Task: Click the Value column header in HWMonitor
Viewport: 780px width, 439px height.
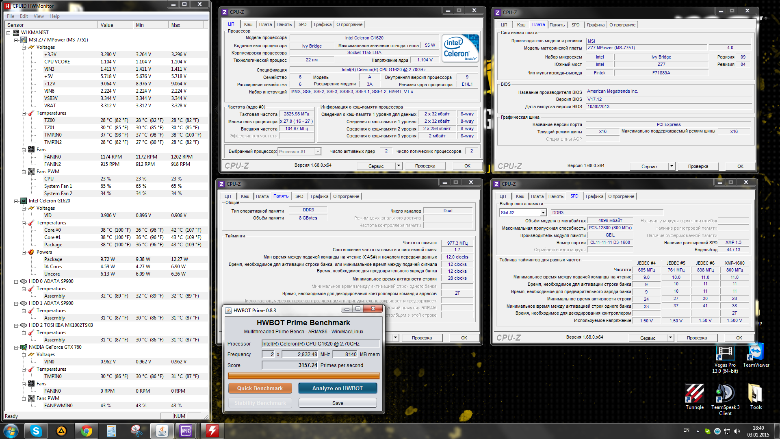Action: coord(115,25)
